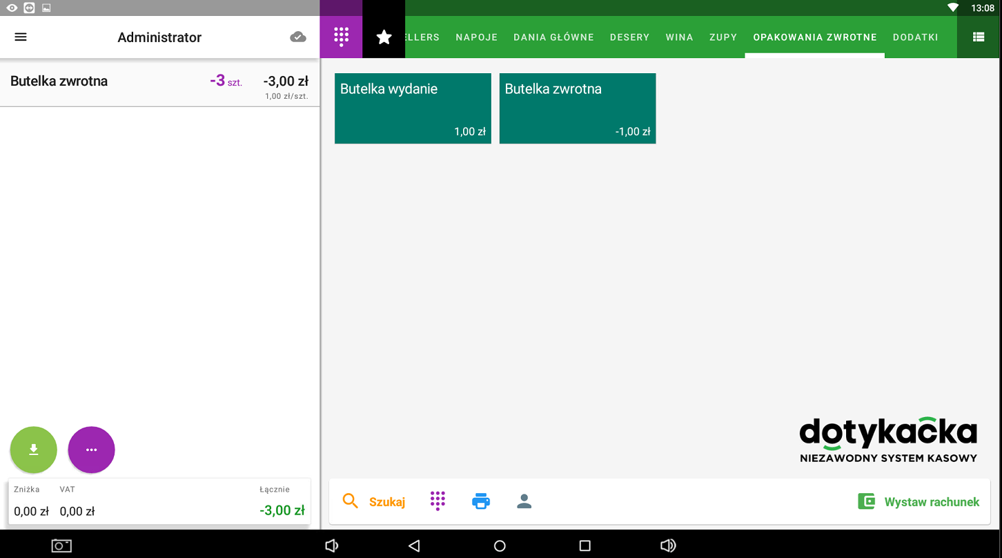Open the purple more options button
1002x558 pixels.
pos(91,450)
